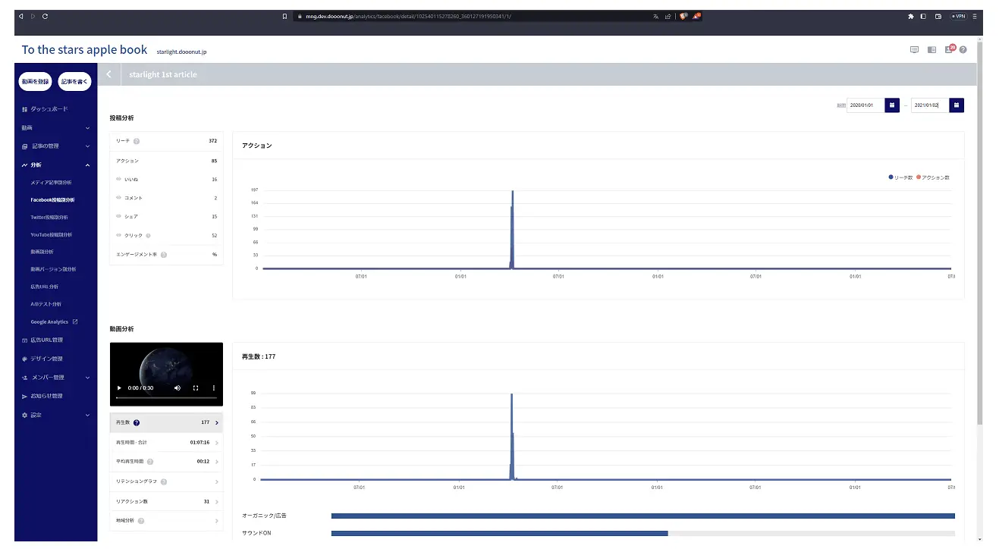The width and height of the screenshot is (999, 552).
Task: Select the リアクション数 row in video analysis
Action: pyautogui.click(x=166, y=502)
